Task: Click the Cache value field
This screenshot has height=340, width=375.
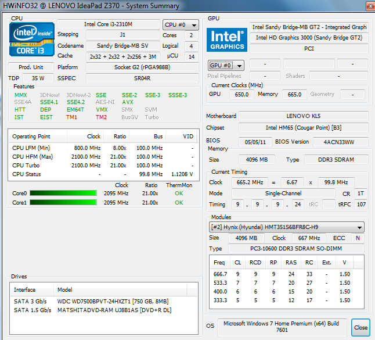Action: pos(122,56)
